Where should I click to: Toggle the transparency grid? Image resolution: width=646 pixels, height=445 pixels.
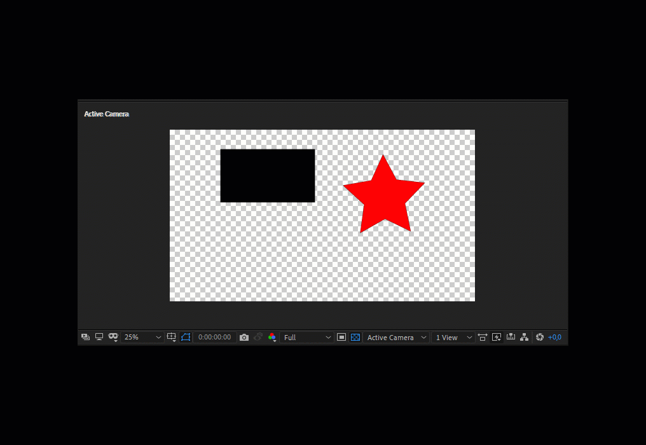point(355,337)
